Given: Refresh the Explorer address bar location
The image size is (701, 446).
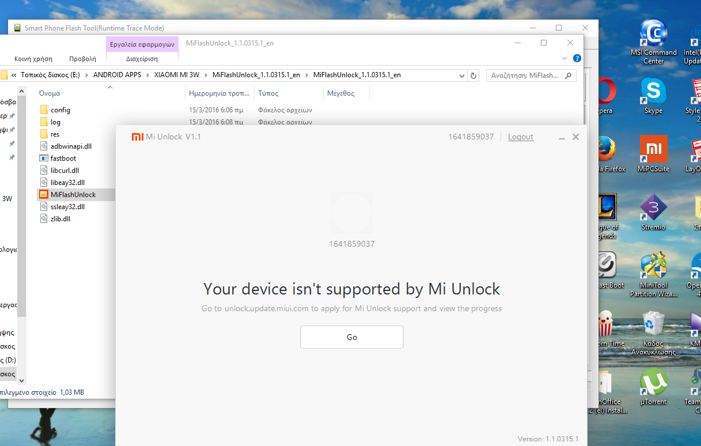Looking at the screenshot, I should [x=473, y=75].
